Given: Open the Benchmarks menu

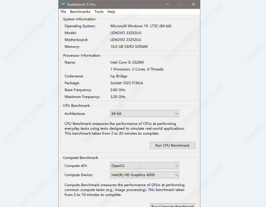Looking at the screenshot, I should coord(80,12).
